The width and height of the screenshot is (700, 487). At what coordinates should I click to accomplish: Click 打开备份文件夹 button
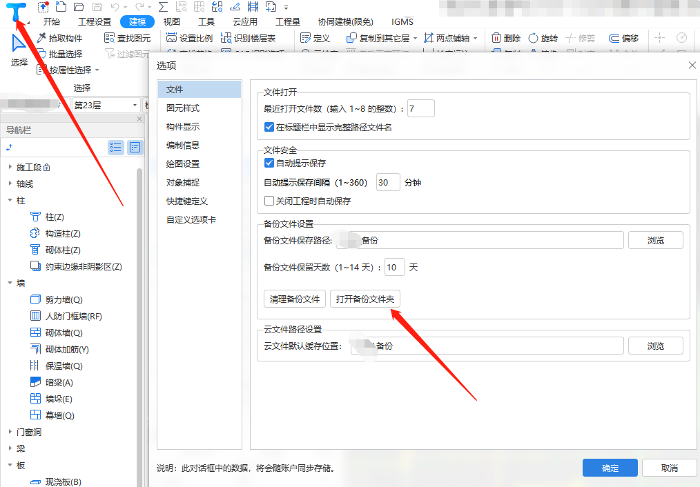point(364,299)
